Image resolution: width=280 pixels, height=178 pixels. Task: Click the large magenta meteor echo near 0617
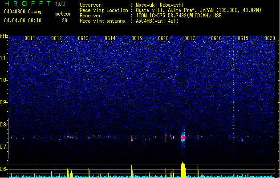(x=183, y=138)
